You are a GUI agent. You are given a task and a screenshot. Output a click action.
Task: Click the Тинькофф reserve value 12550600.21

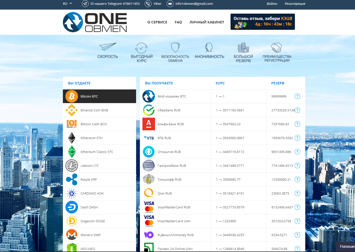pos(281,180)
